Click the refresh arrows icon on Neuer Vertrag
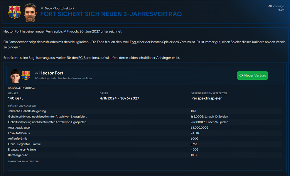The height and width of the screenshot is (176, 290). click(x=241, y=76)
